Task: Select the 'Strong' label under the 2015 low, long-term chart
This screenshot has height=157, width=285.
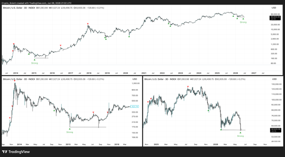Action: (34, 63)
